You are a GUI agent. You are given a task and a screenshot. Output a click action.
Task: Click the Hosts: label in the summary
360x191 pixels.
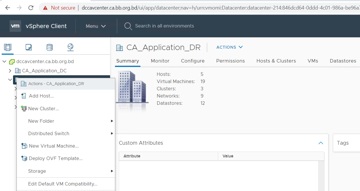click(x=164, y=74)
